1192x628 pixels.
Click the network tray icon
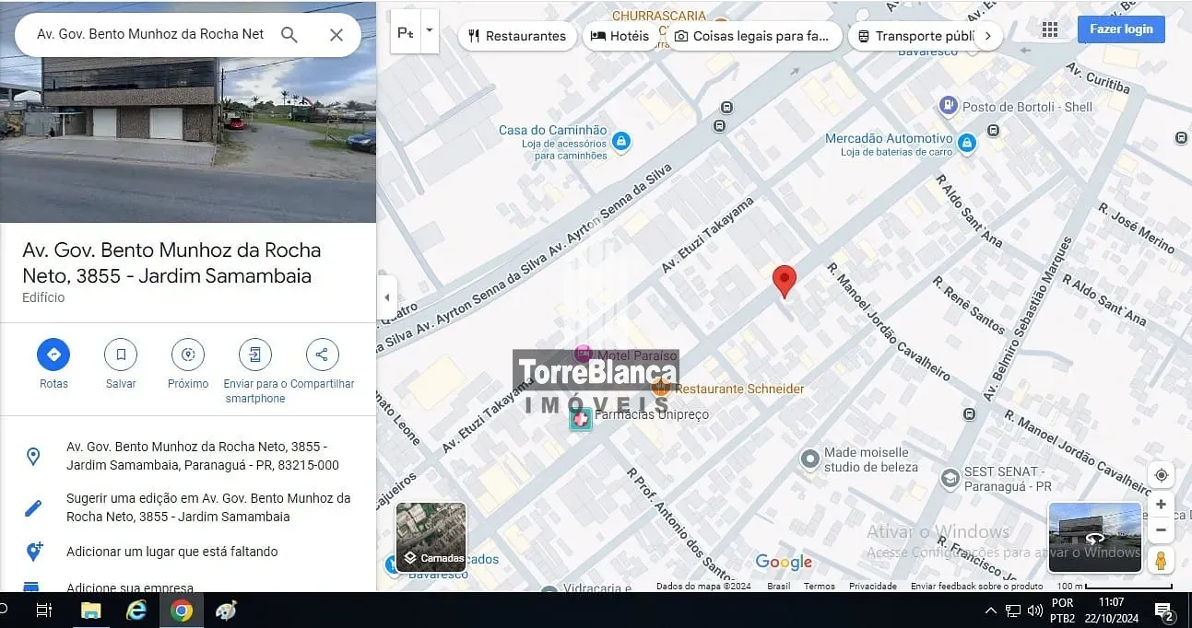(x=1012, y=611)
